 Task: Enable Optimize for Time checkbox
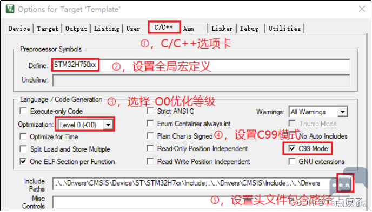[23, 136]
